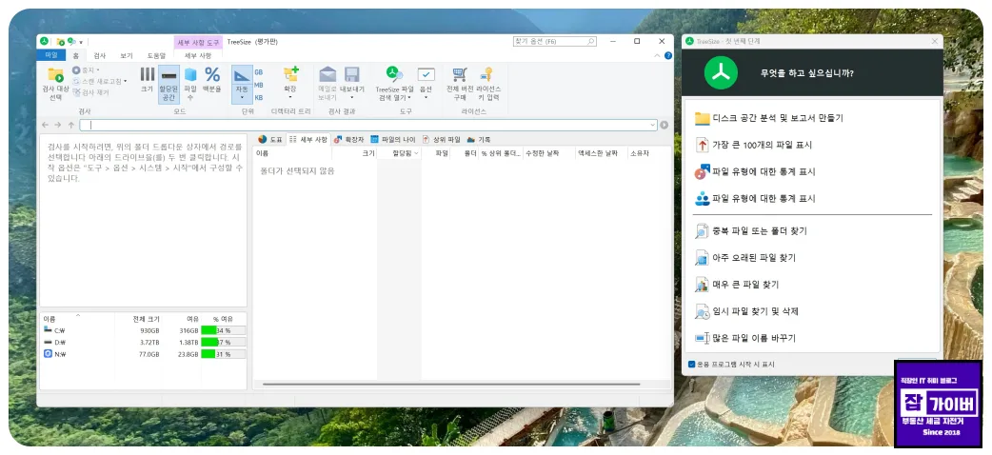This screenshot has width=992, height=455.
Task: Click the D: drive 37 % free bar
Action: (224, 343)
